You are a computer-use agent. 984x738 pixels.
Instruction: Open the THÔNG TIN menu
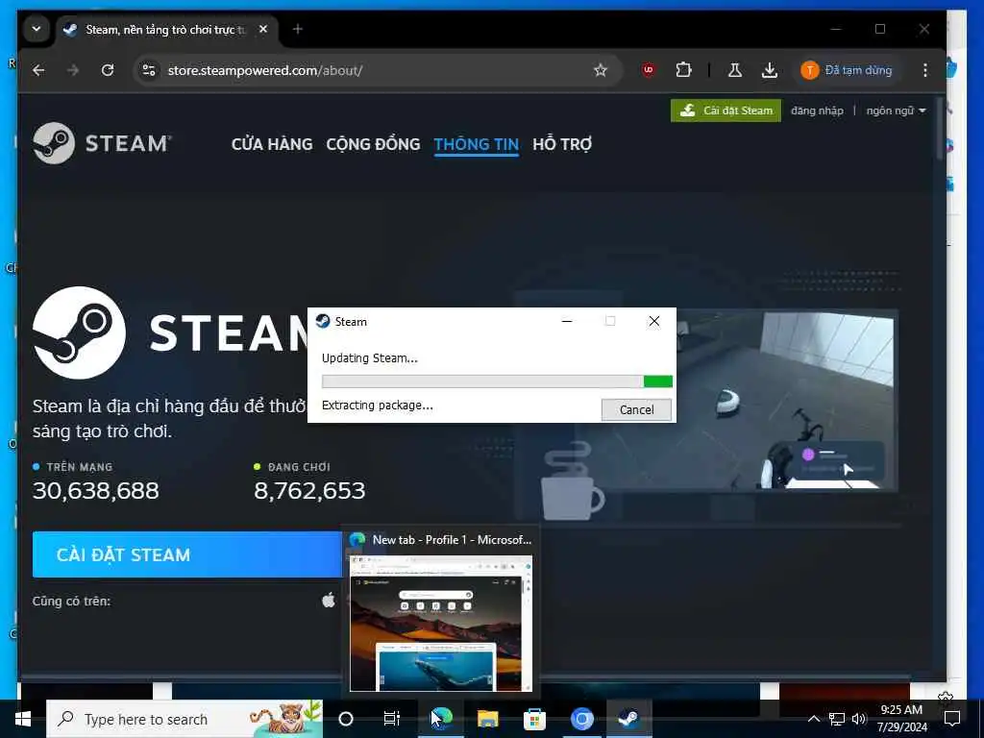(x=477, y=144)
